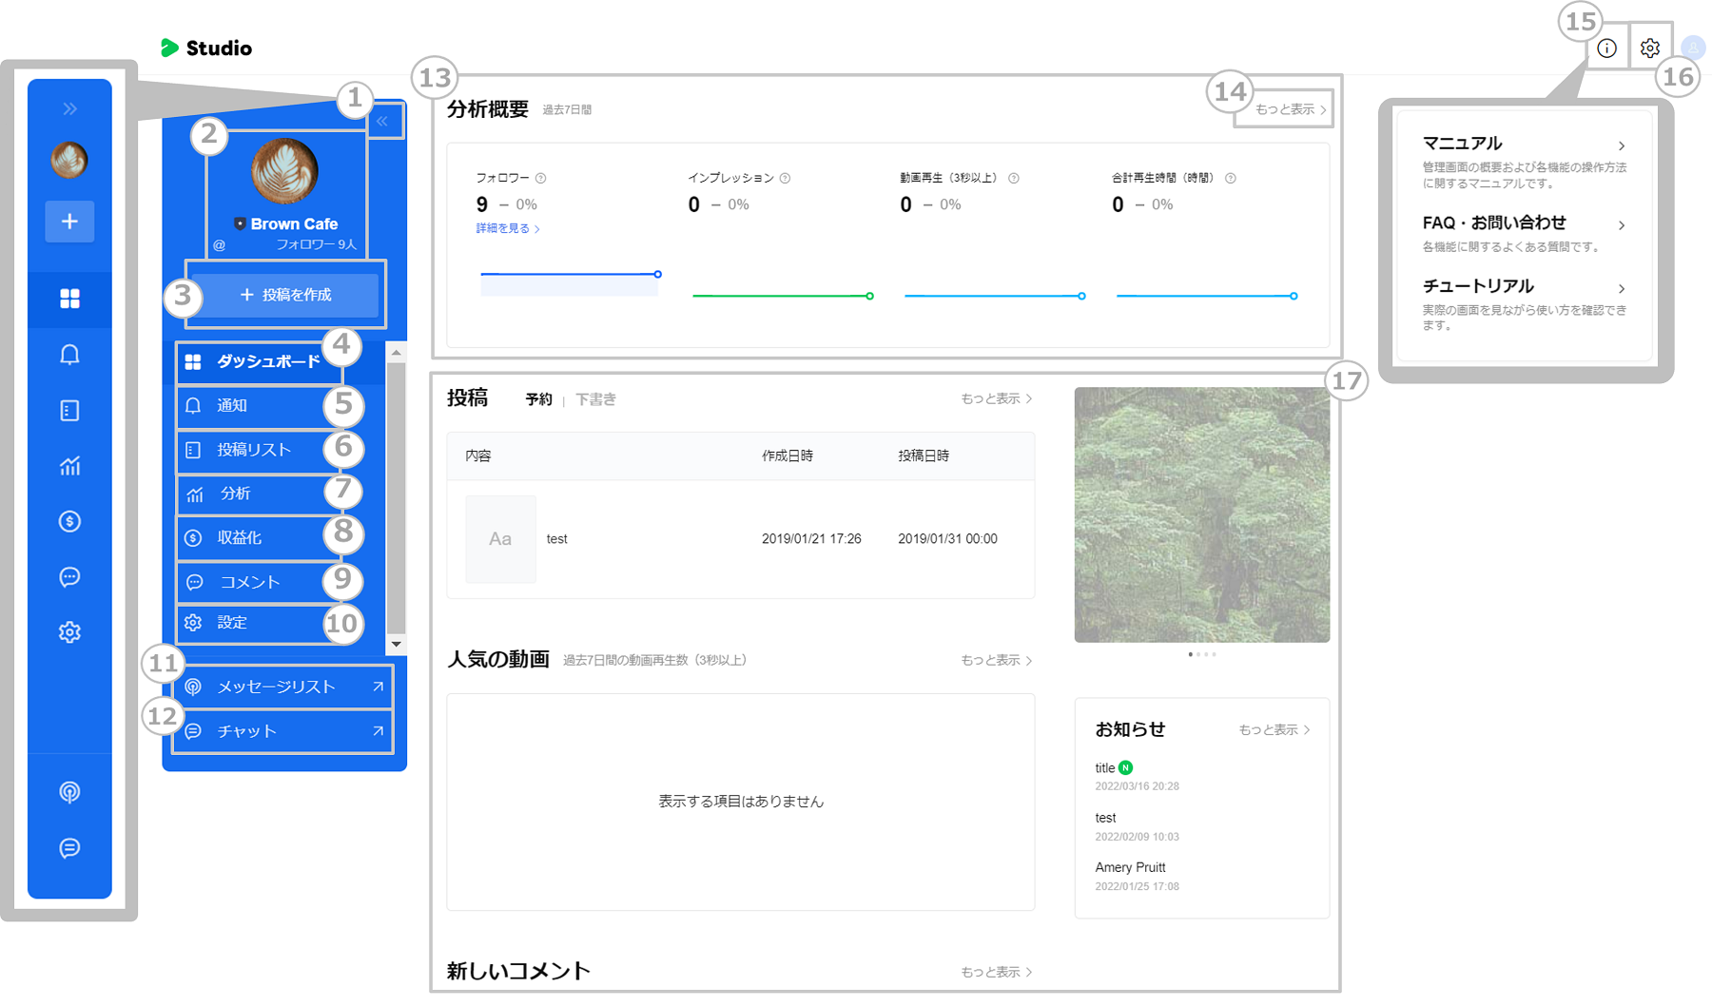Click dollar monetization icon in collapsed sidebar

point(69,521)
